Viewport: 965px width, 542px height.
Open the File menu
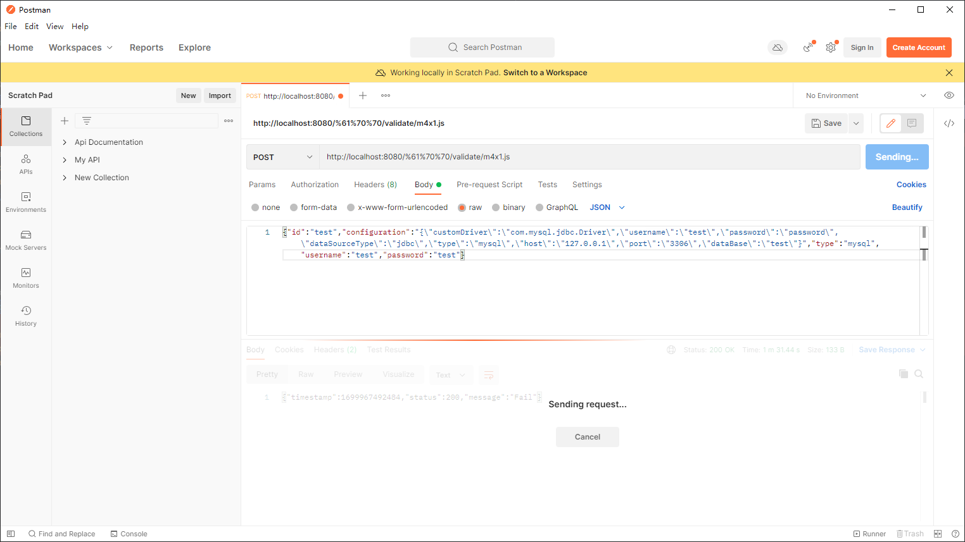(11, 27)
